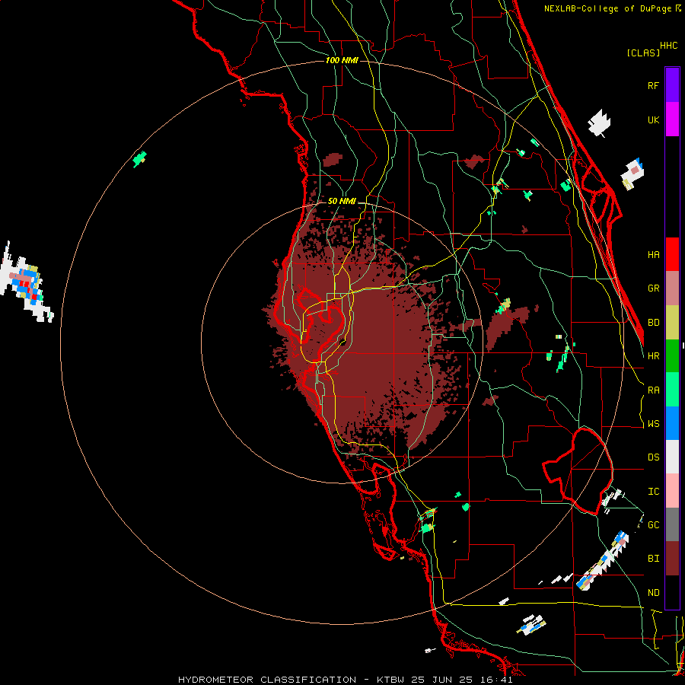685x685 pixels.
Task: Click the ND black legend swatch
Action: click(x=672, y=592)
